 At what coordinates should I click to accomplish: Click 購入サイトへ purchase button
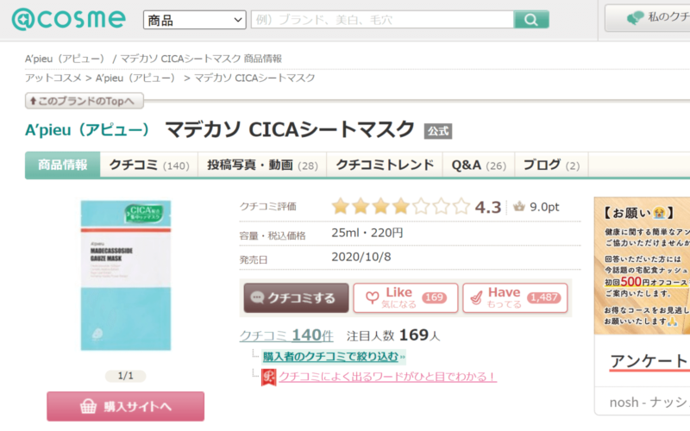tap(125, 406)
